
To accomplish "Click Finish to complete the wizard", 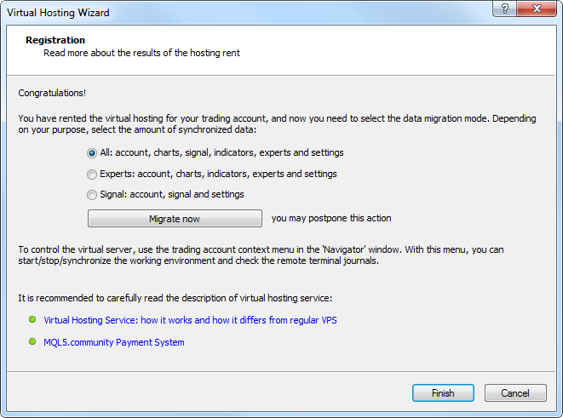I will coord(443,393).
